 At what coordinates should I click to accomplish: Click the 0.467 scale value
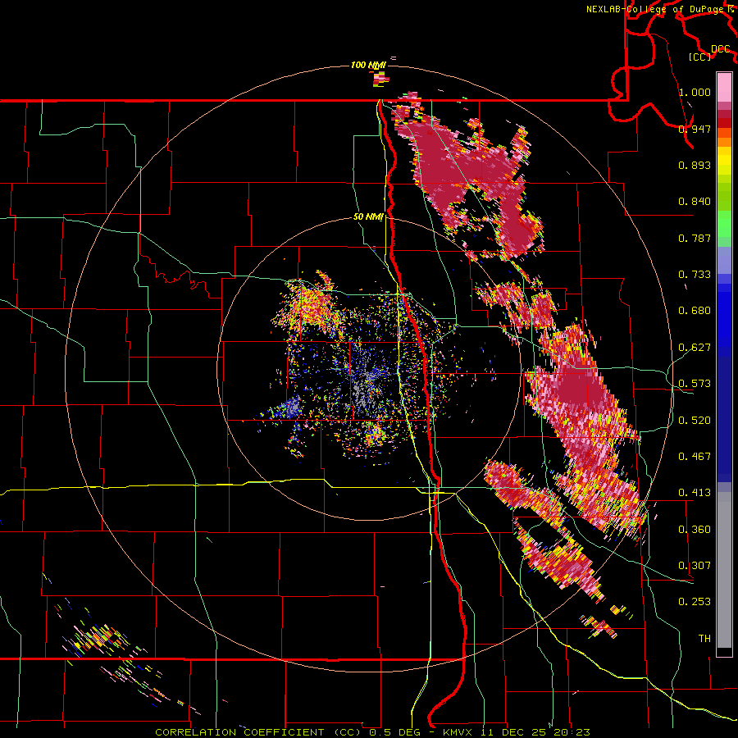pyautogui.click(x=695, y=457)
